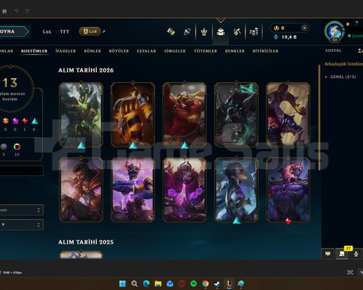The height and width of the screenshot is (290, 363).
Task: Select the RENKLER tab
Action: 235,51
